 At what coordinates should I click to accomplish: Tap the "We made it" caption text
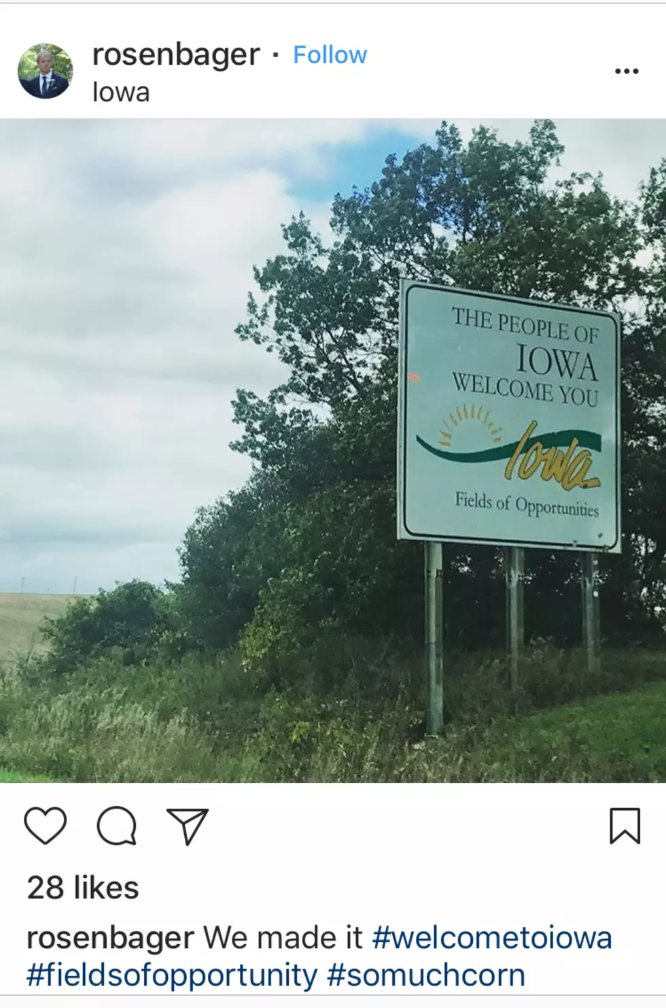click(x=283, y=938)
